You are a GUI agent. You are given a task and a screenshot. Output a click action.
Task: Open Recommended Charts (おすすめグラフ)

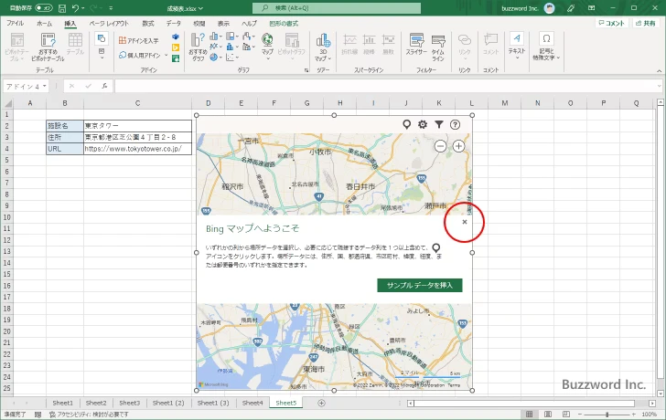(x=198, y=47)
